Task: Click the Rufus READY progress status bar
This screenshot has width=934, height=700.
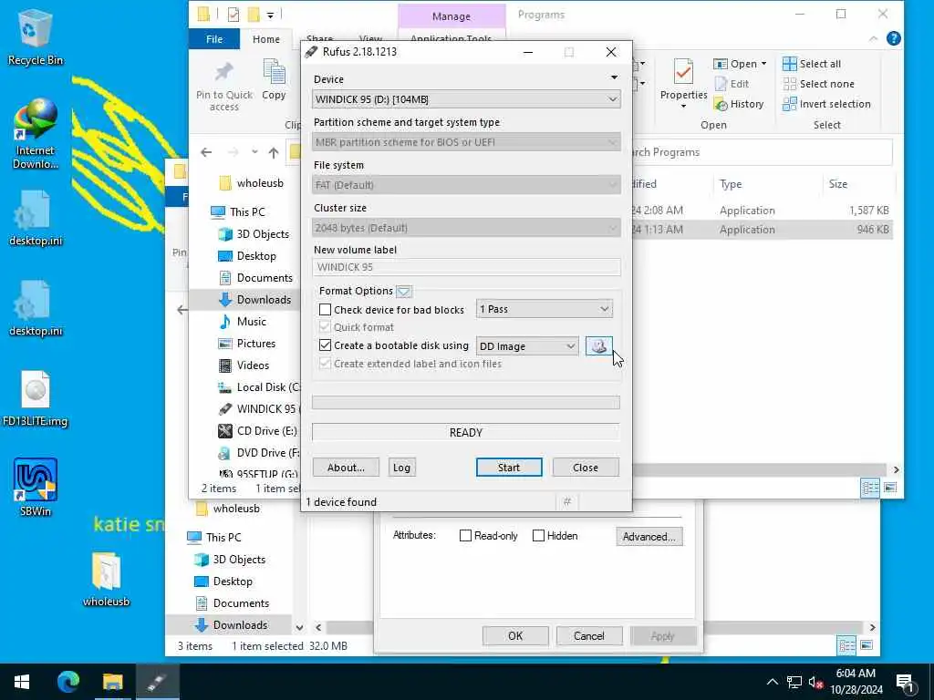Action: (466, 433)
